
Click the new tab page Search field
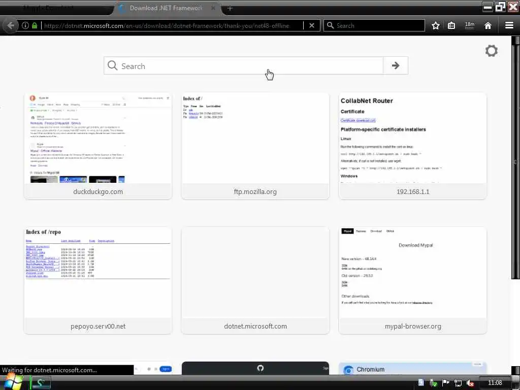[243, 66]
